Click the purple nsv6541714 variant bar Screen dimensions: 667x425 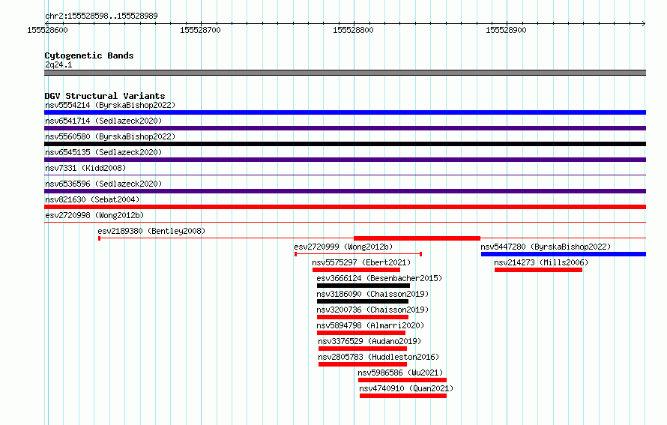345,128
